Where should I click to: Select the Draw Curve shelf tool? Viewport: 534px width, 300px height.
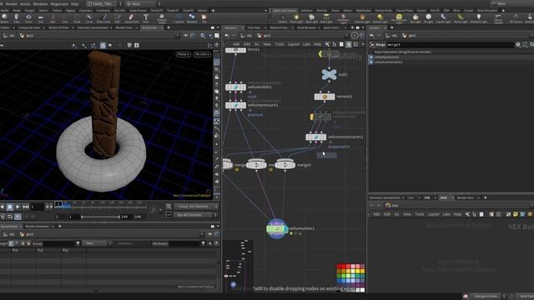(103, 18)
